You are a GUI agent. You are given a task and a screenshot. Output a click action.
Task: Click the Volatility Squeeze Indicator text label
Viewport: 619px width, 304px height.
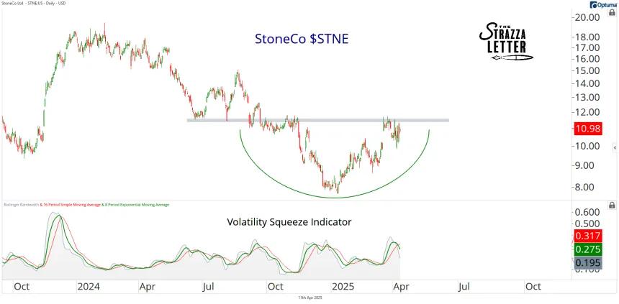(x=289, y=222)
